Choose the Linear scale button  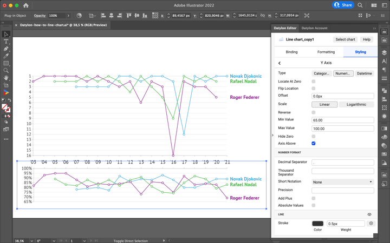324,104
